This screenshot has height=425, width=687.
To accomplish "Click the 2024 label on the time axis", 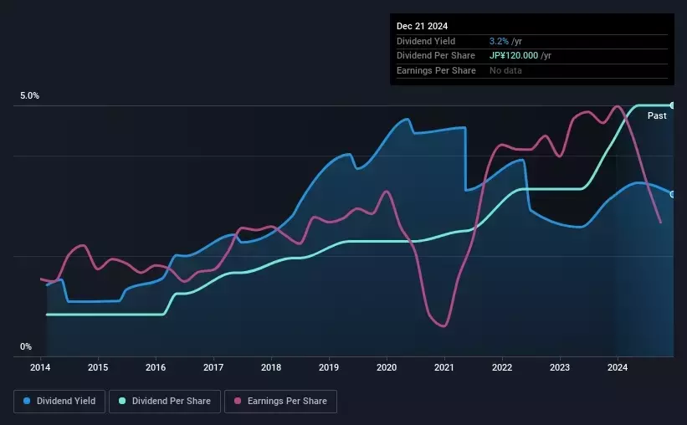I will [x=618, y=367].
